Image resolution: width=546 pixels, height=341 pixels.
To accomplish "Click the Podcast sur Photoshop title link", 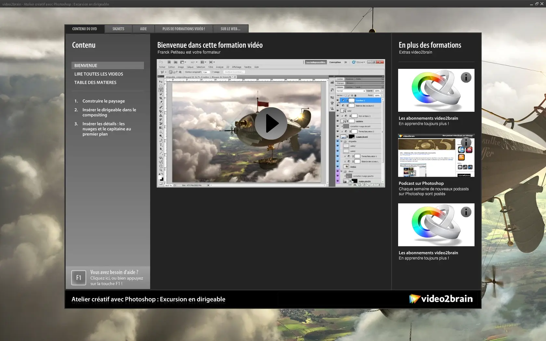I will coord(421,183).
